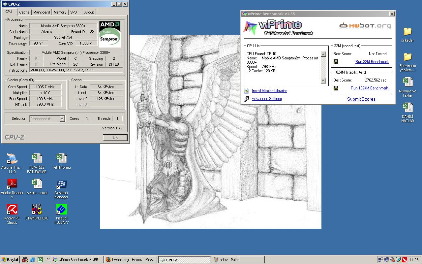Open DAHİLİ HATLAR Excel file icon
The image size is (422, 264).
coord(407,108)
